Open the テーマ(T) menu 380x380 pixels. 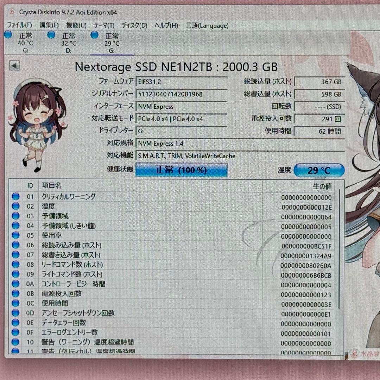coord(104,25)
